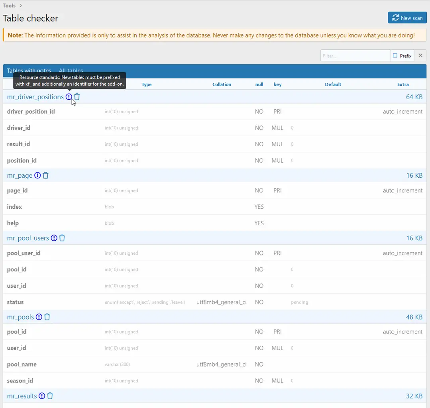Click the info notice icon for mr_pool_users
The width and height of the screenshot is (430, 408).
click(54, 238)
